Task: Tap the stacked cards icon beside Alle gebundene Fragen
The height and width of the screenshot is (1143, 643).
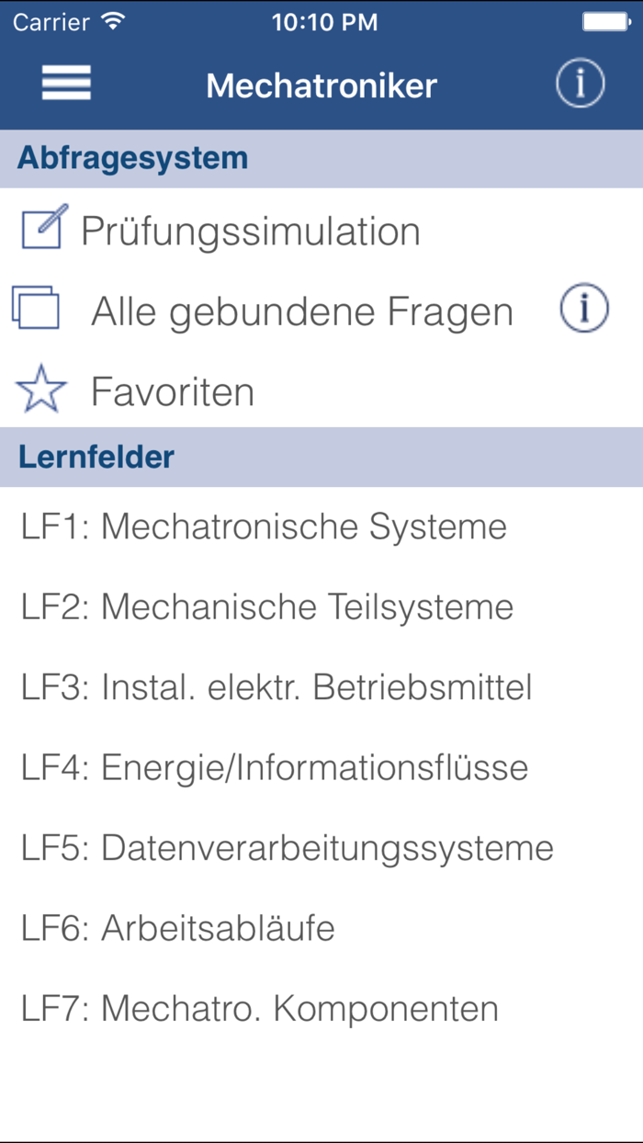Action: pyautogui.click(x=37, y=307)
